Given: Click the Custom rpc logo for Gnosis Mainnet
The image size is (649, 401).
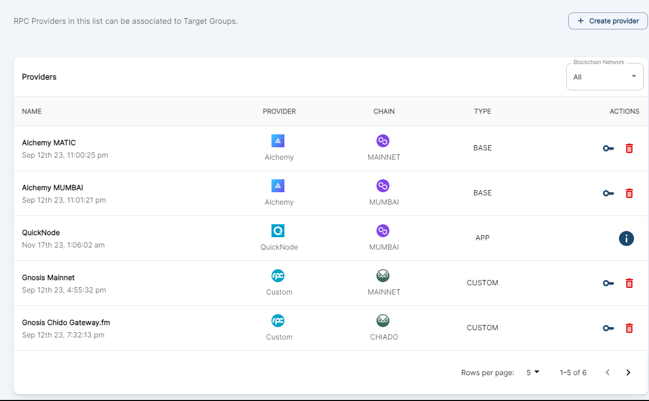Looking at the screenshot, I should pos(278,276).
